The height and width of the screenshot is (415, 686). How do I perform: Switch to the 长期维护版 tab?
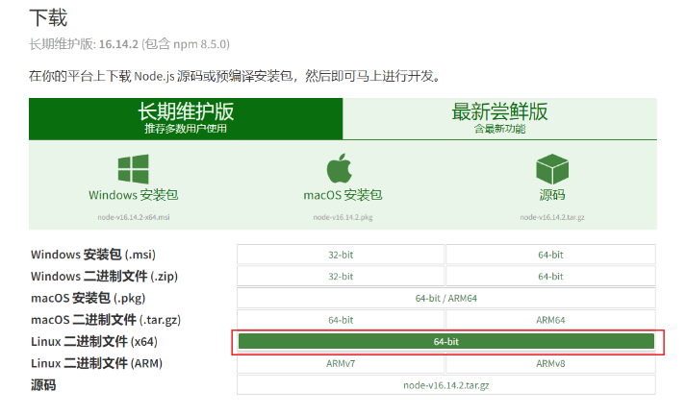tap(186, 118)
